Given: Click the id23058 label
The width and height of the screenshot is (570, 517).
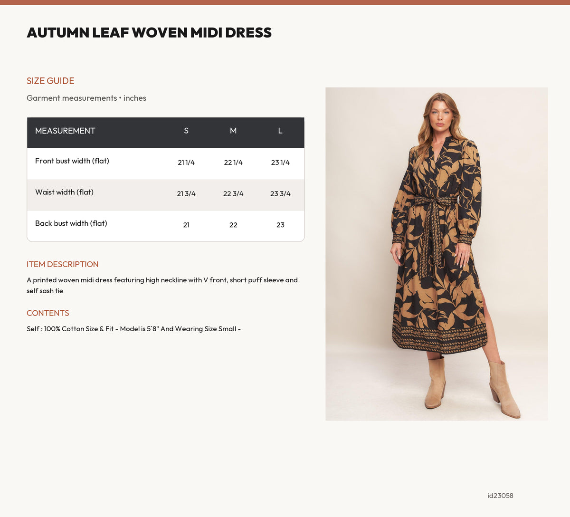Looking at the screenshot, I should [500, 496].
